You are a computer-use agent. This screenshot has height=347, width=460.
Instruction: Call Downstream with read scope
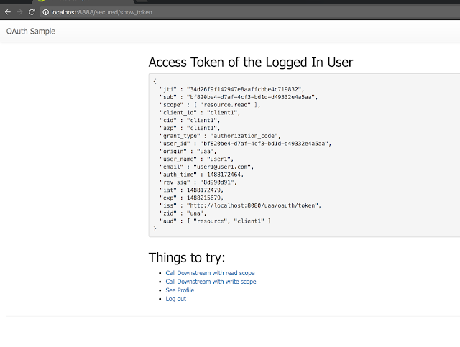pos(210,273)
